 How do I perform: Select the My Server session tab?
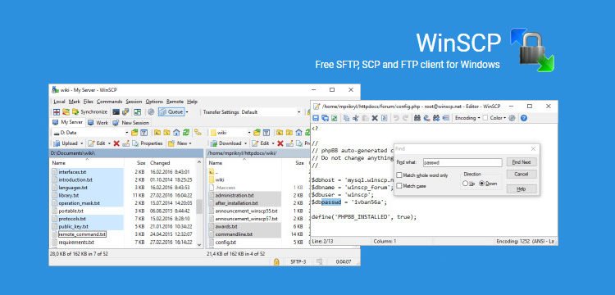[67, 122]
